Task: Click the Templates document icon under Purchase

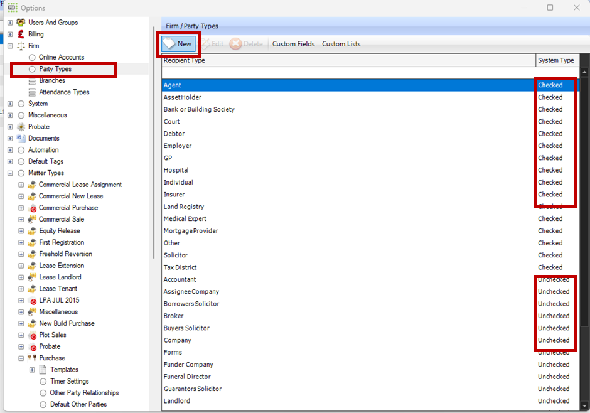Action: pos(43,370)
